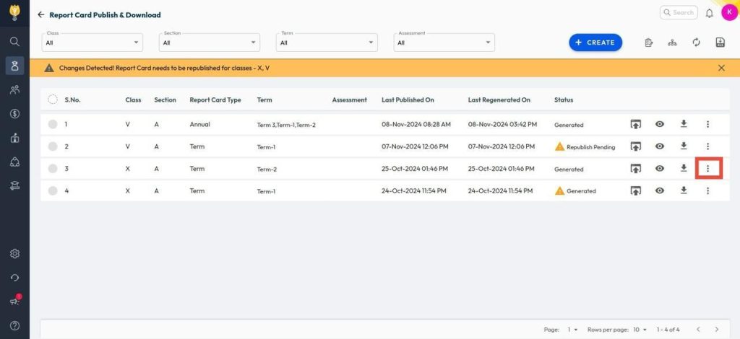Go back using the arrow beside the page title

pyautogui.click(x=41, y=14)
